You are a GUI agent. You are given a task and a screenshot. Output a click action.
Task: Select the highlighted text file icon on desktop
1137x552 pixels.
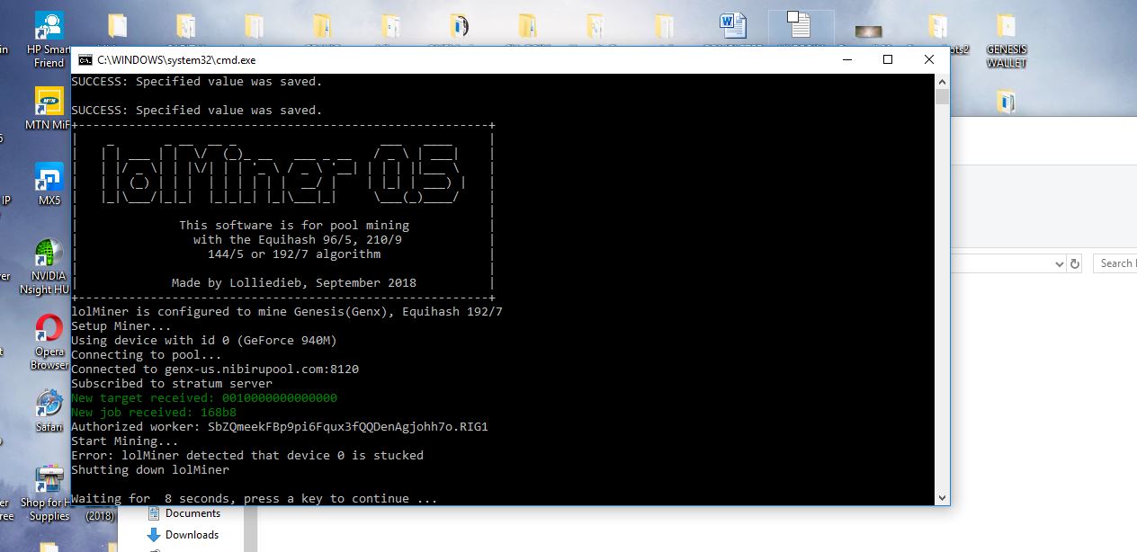[x=800, y=27]
